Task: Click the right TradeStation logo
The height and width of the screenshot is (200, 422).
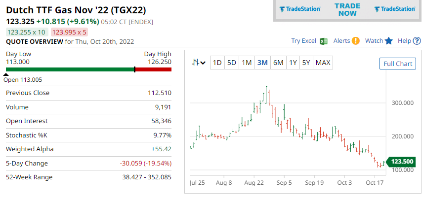Action: tap(395, 9)
